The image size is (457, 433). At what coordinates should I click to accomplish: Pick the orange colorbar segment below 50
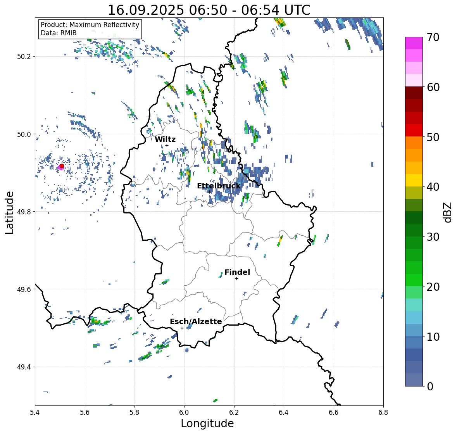tap(414, 143)
